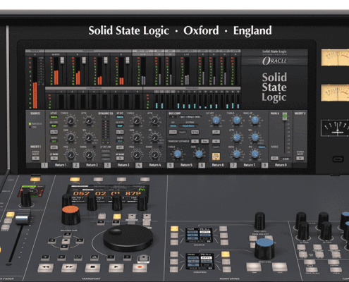Open the LF EQ-TYPE Shelf dropdown
The height and width of the screenshot is (282, 349).
coord(54,126)
